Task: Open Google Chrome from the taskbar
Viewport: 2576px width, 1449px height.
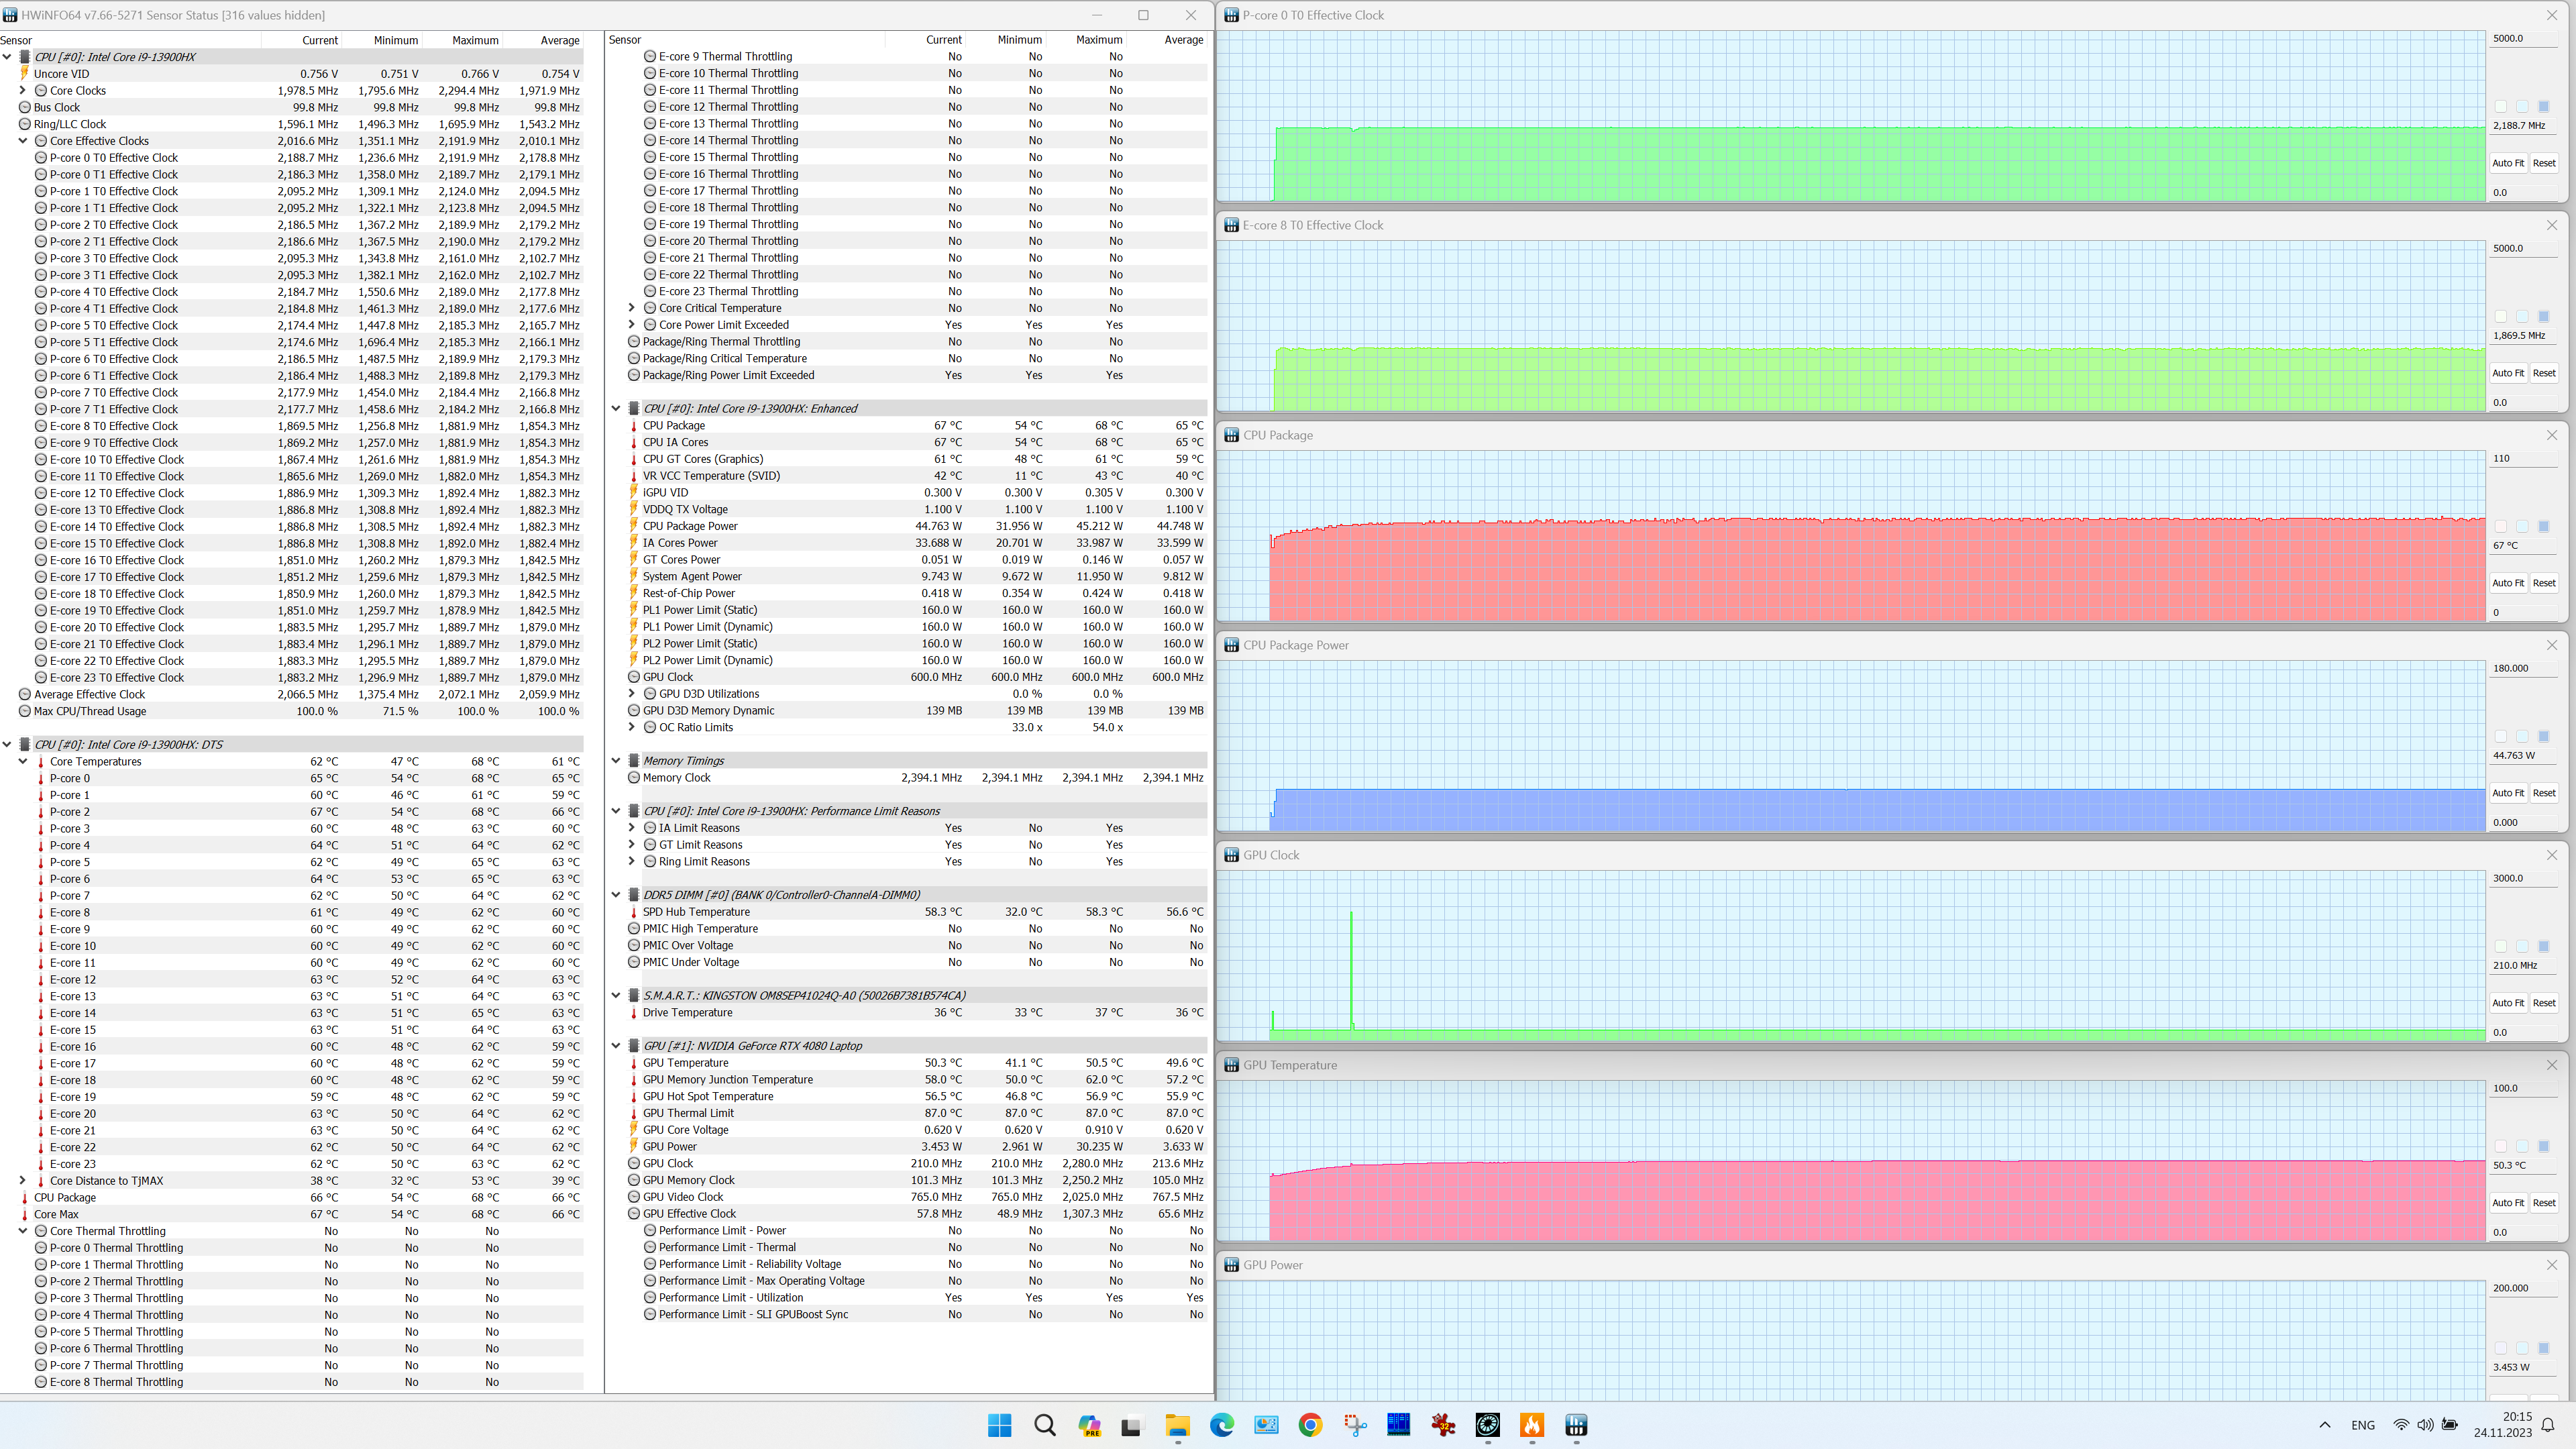Action: (1310, 1425)
